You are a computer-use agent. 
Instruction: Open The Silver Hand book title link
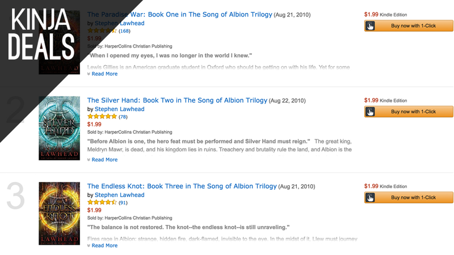(x=177, y=100)
